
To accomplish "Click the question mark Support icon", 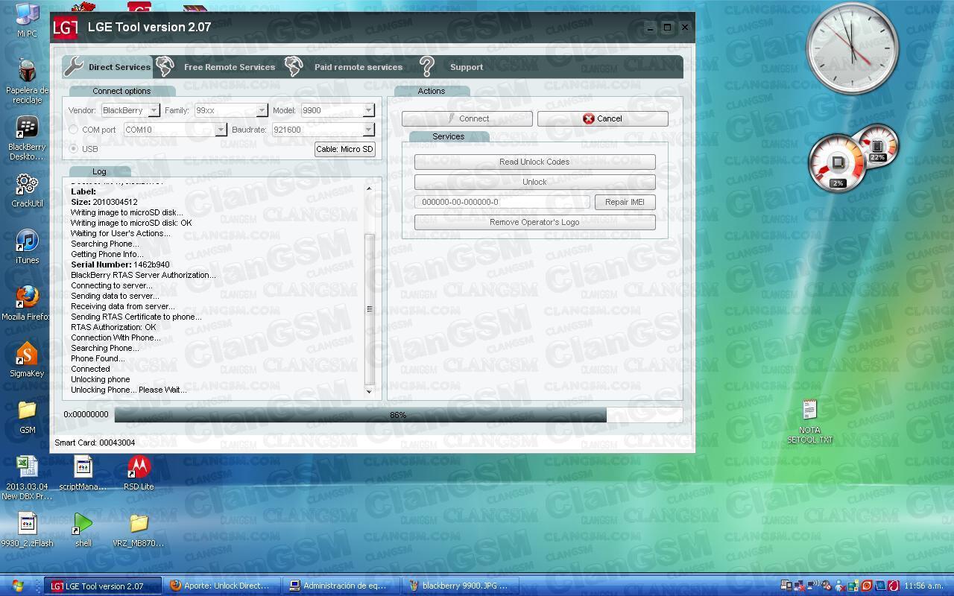I will [427, 66].
